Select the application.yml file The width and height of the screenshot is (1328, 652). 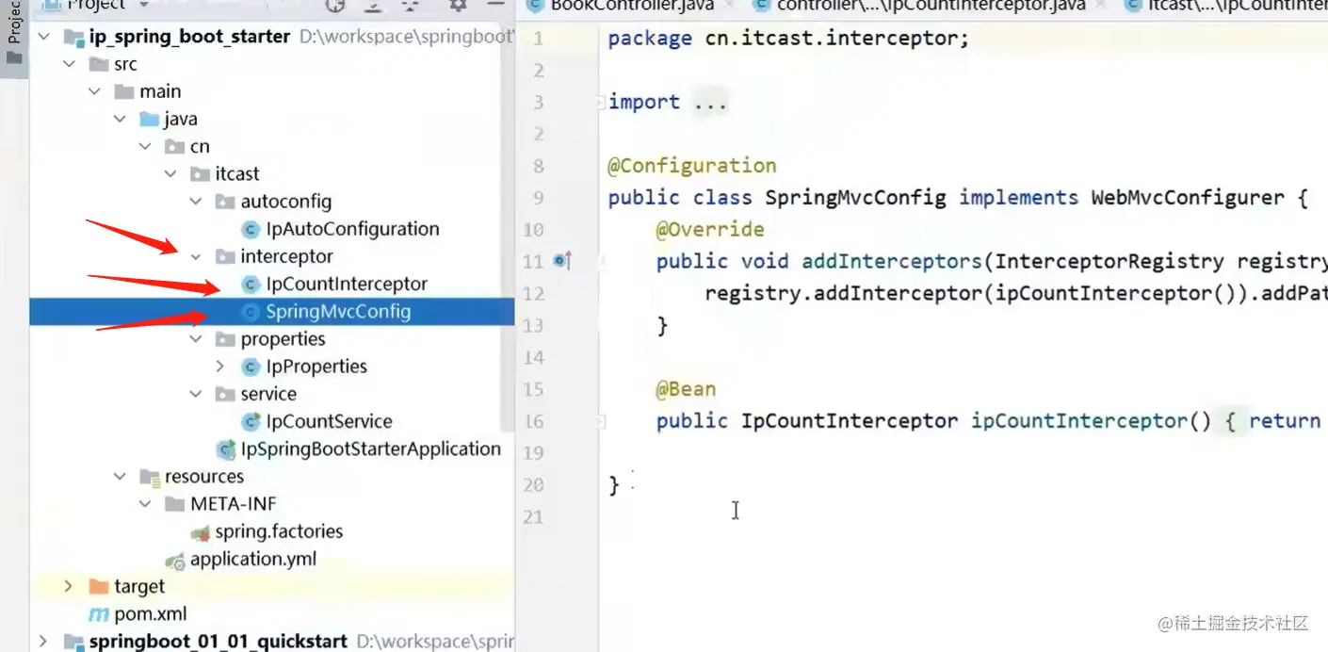click(x=253, y=559)
